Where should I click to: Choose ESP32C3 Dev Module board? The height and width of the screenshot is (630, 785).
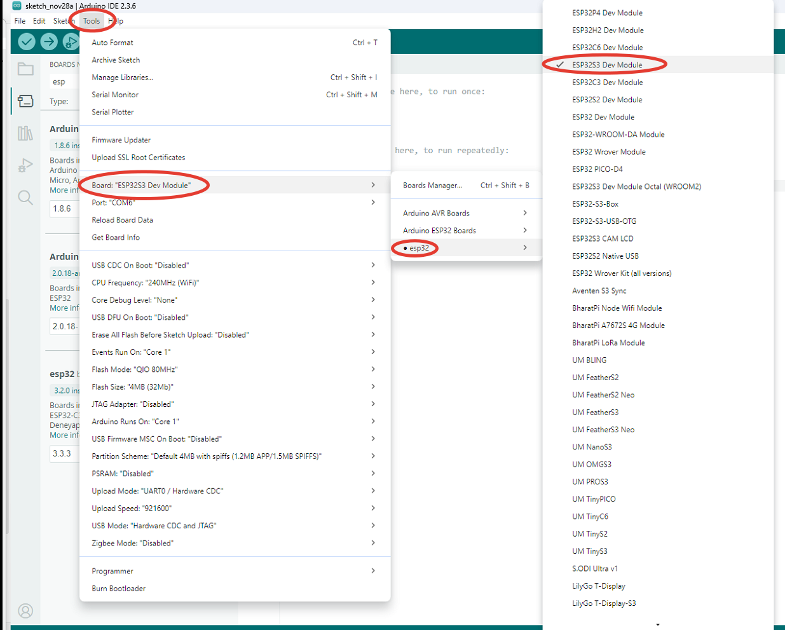click(607, 83)
